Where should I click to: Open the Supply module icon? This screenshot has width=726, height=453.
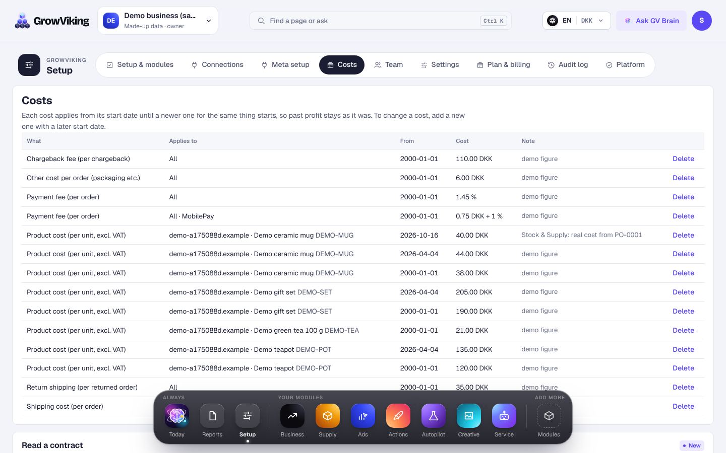(328, 416)
